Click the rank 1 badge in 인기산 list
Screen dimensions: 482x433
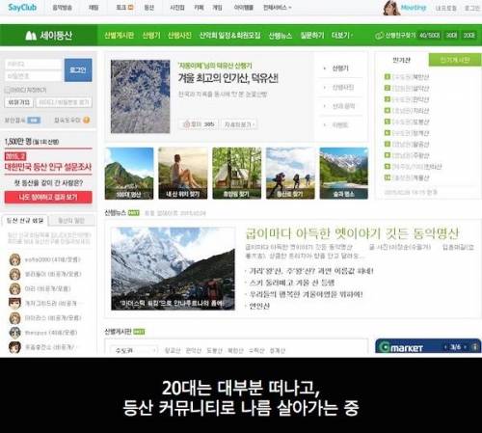point(388,77)
